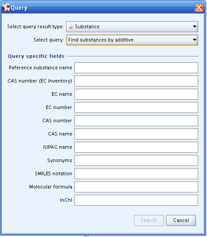
Task: Click the Synonyms input box
Action: click(x=136, y=160)
